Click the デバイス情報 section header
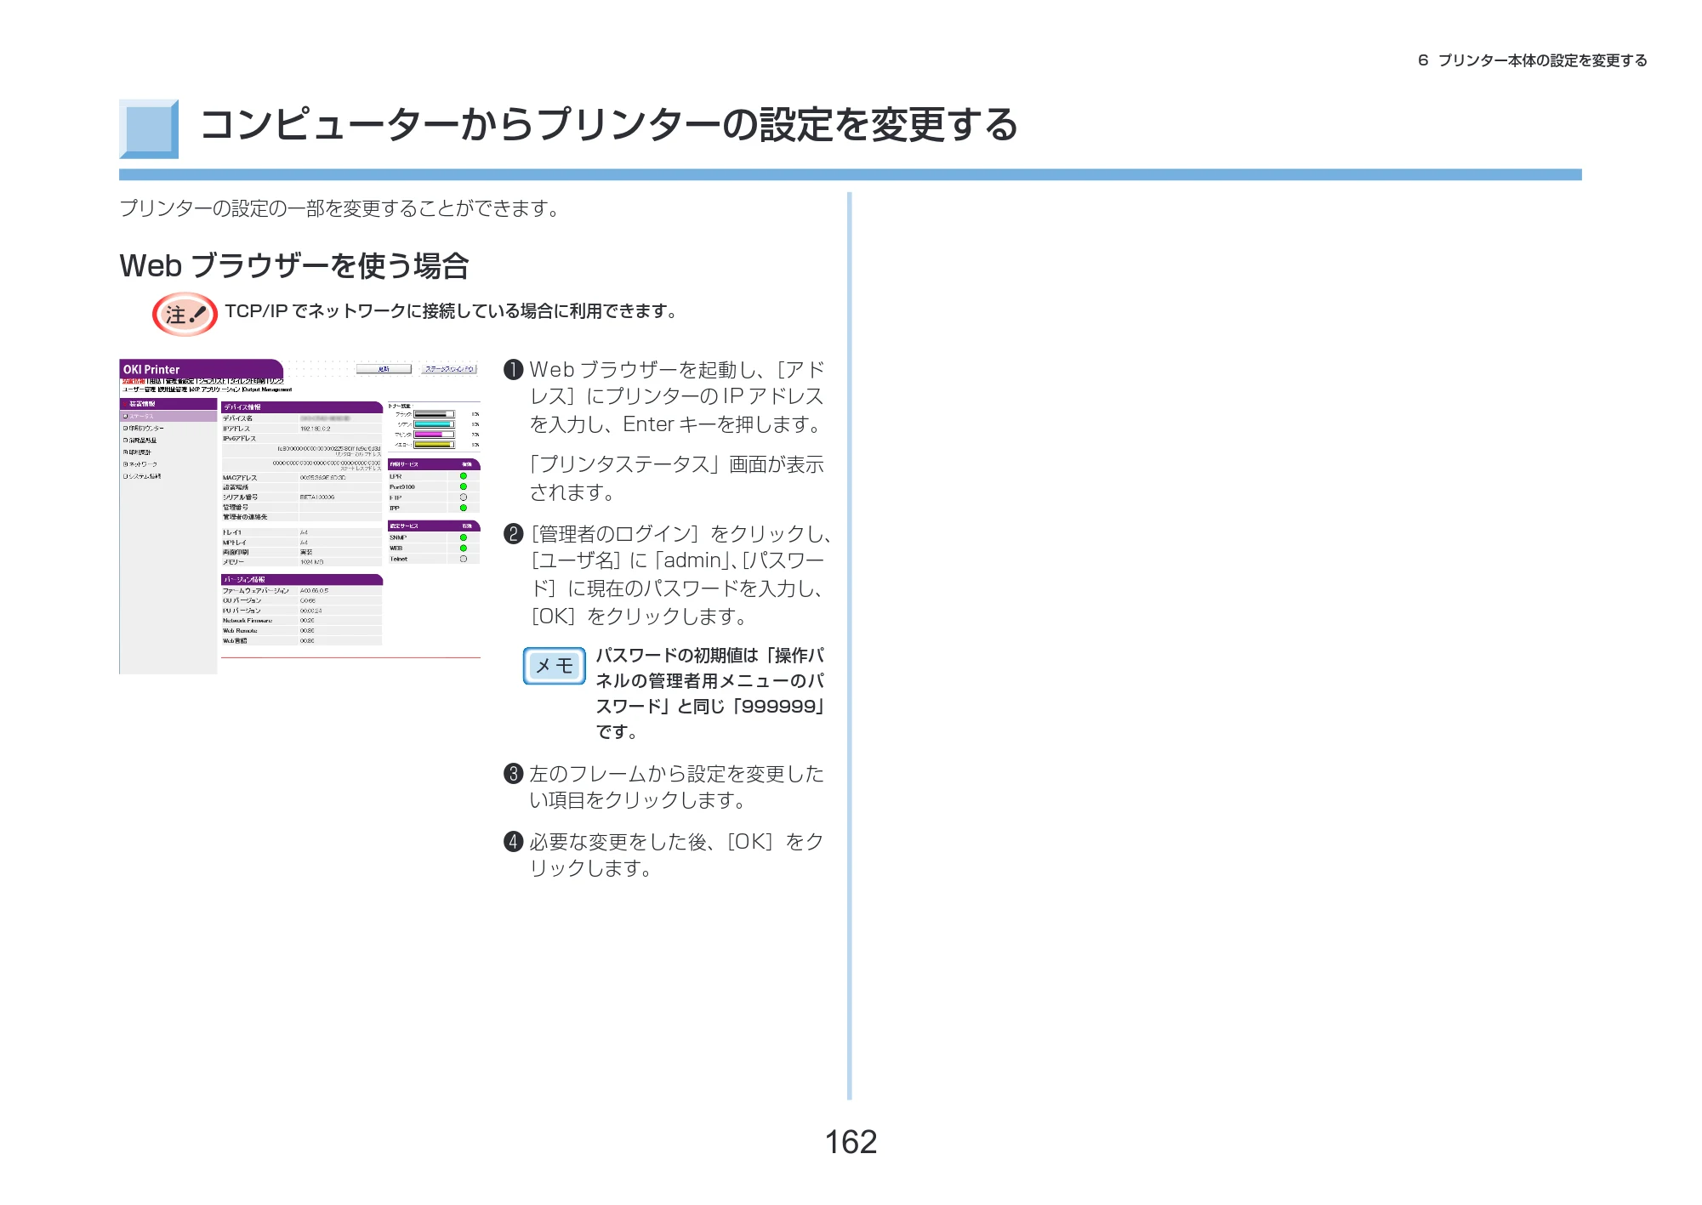1702x1205 pixels. click(x=302, y=407)
